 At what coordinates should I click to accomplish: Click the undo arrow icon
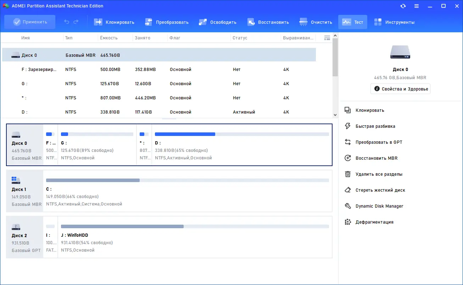tap(67, 22)
